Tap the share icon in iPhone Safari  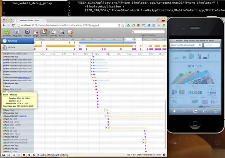coord(195,111)
